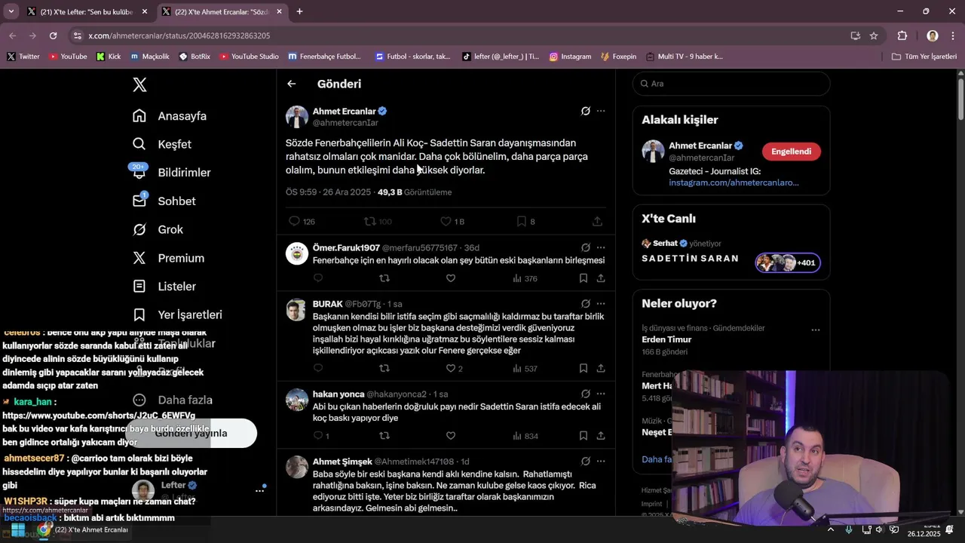Open Chrome extensions menu
This screenshot has width=965, height=543.
pos(902,35)
